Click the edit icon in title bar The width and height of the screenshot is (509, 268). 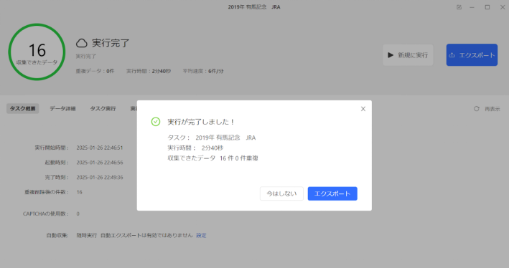coord(459,7)
